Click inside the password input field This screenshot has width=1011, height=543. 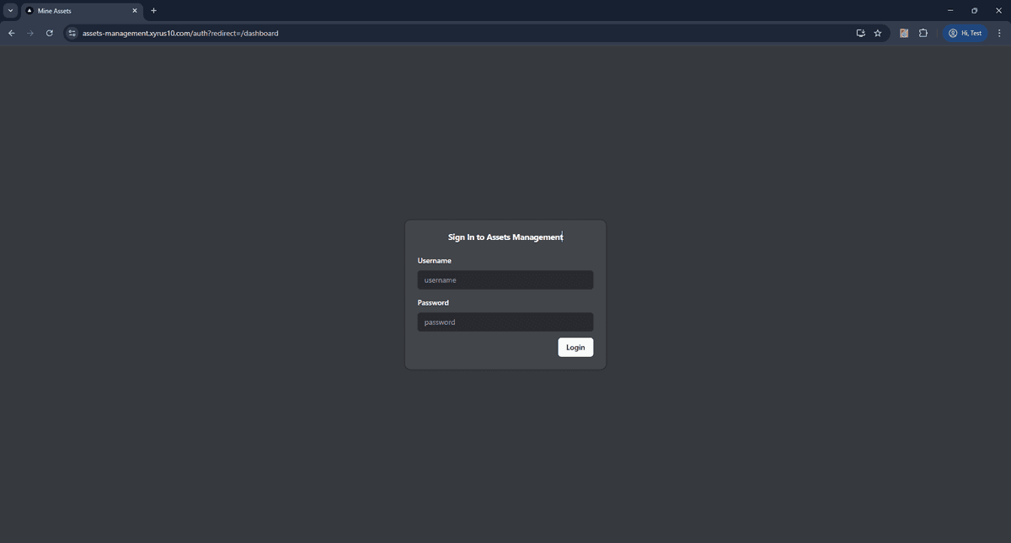[x=505, y=322]
